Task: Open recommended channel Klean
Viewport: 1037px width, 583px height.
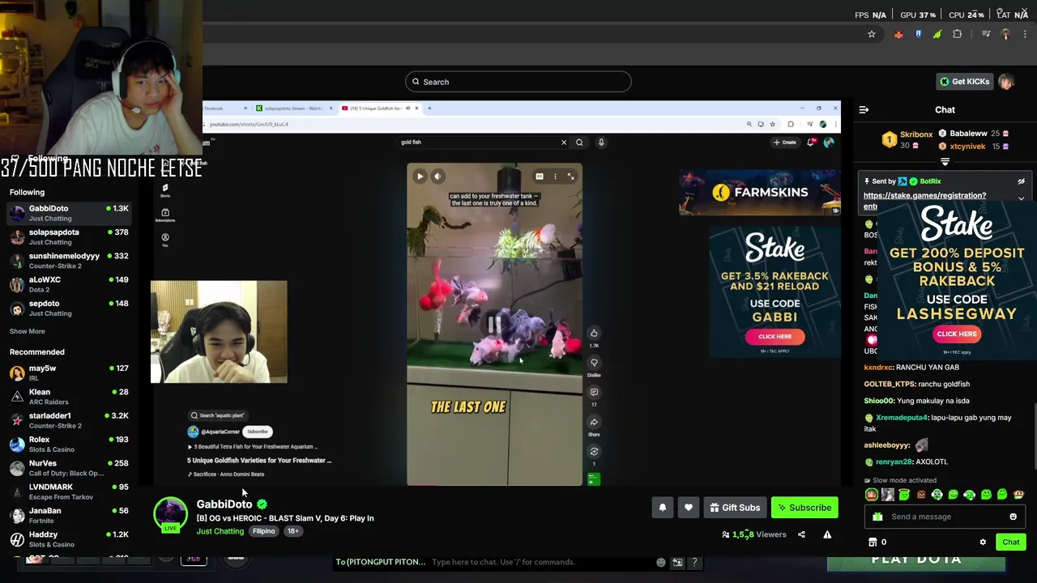Action: point(69,396)
